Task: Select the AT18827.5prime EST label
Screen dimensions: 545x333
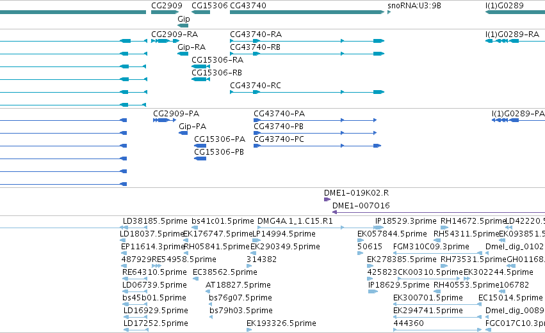Action: pyautogui.click(x=238, y=286)
